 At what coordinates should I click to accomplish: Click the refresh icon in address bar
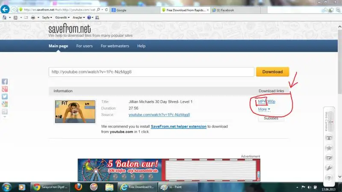tap(106, 9)
